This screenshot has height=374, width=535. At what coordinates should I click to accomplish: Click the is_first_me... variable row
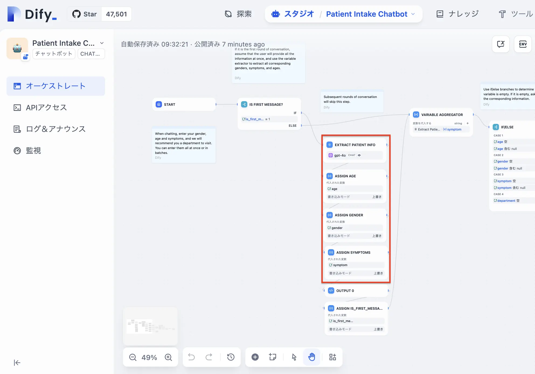tap(356, 321)
